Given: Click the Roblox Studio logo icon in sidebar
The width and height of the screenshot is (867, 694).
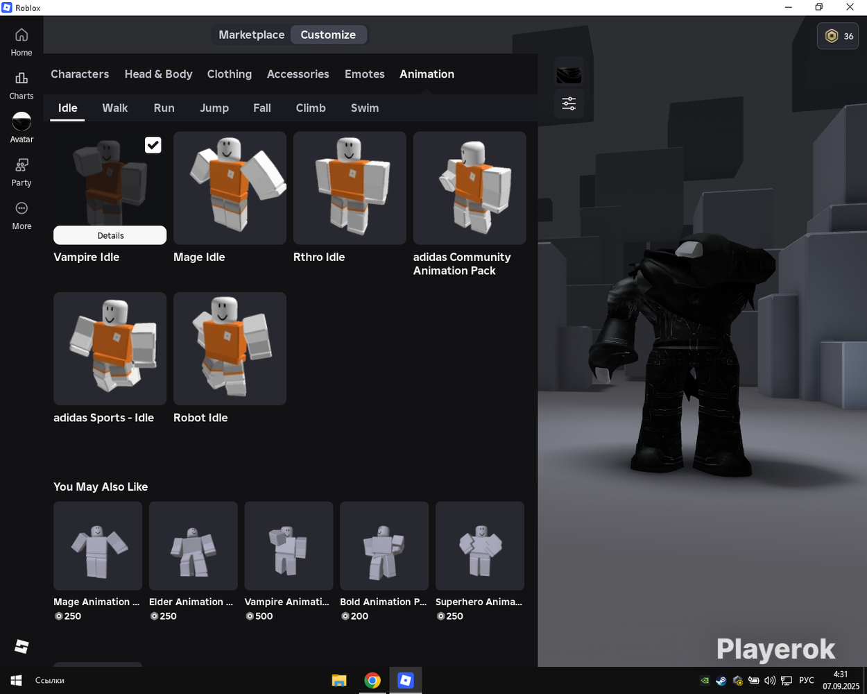Looking at the screenshot, I should [22, 646].
